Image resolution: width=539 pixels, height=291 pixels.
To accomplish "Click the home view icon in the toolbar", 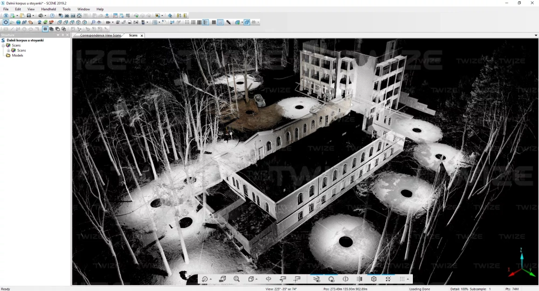I will pyautogui.click(x=79, y=16).
